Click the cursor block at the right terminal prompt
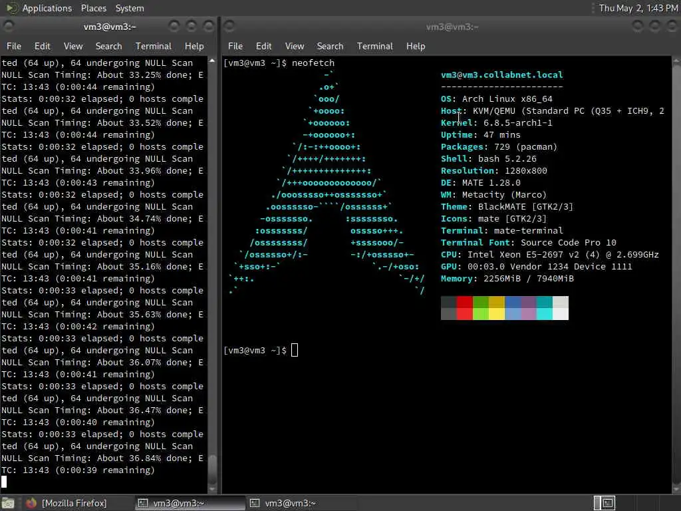Screen dimensions: 681x511 tap(295, 350)
